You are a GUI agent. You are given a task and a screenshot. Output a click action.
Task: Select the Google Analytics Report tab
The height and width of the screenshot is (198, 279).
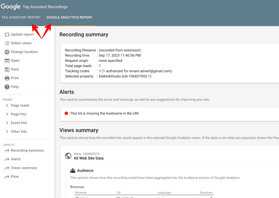(x=69, y=17)
